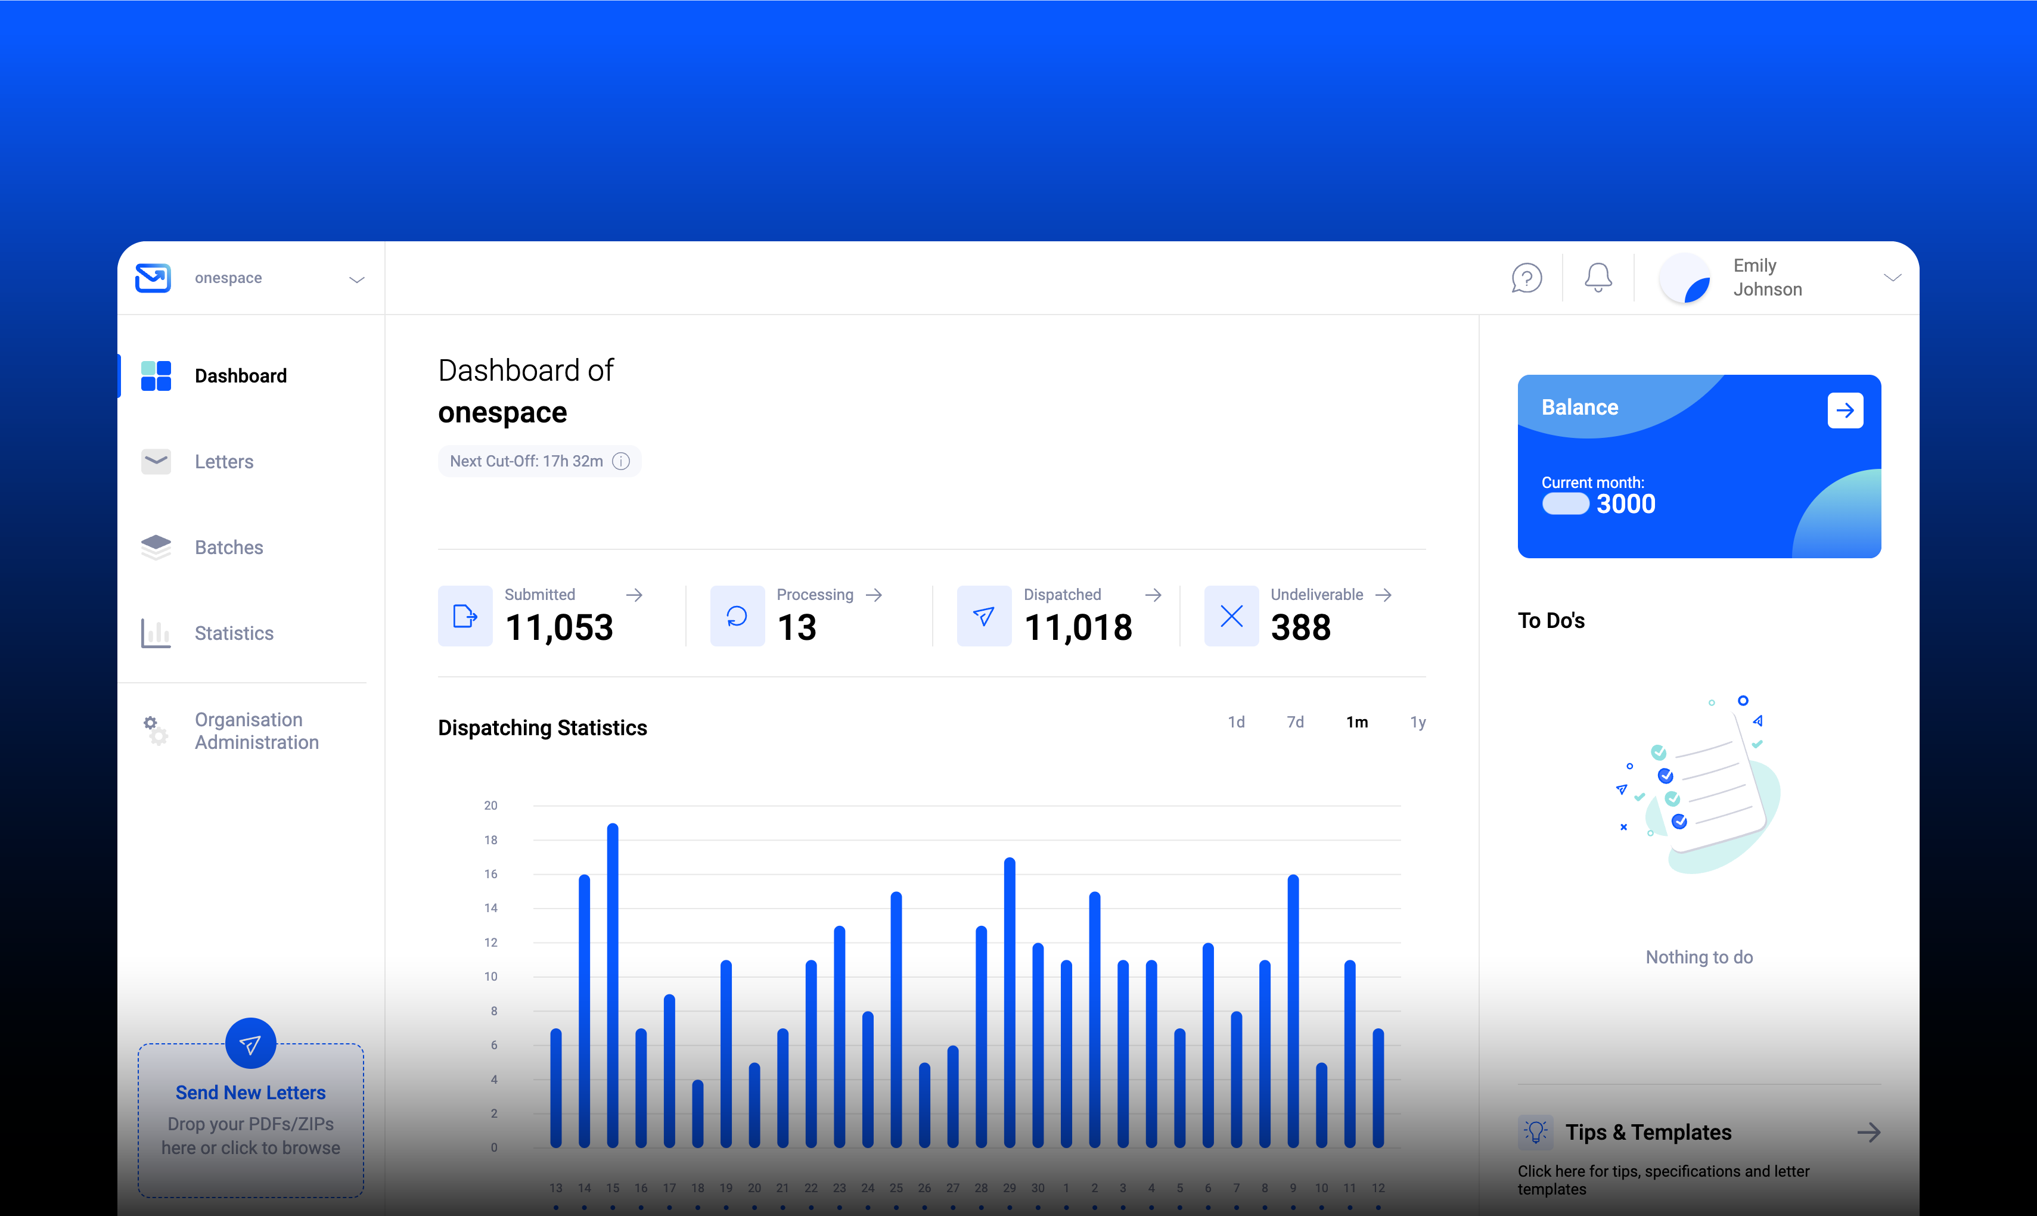Go to the Dashboard menu item
The height and width of the screenshot is (1216, 2037).
240,375
